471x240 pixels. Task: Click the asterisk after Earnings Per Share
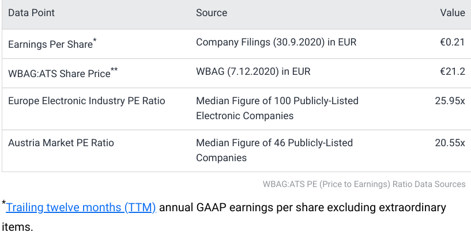click(x=95, y=39)
